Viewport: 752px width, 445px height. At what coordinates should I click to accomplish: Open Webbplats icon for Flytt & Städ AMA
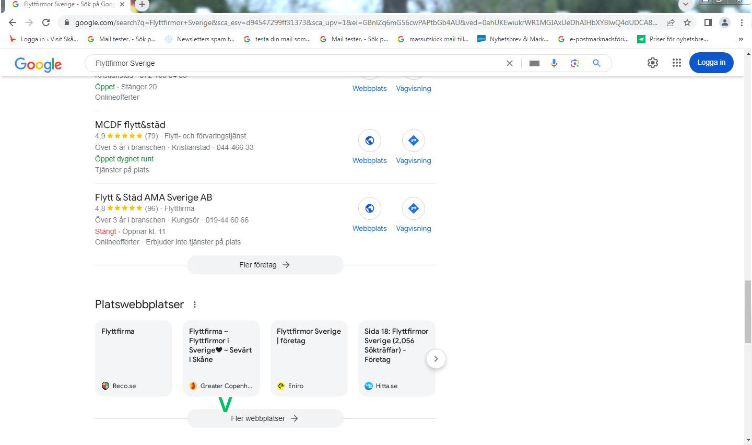pyautogui.click(x=370, y=208)
